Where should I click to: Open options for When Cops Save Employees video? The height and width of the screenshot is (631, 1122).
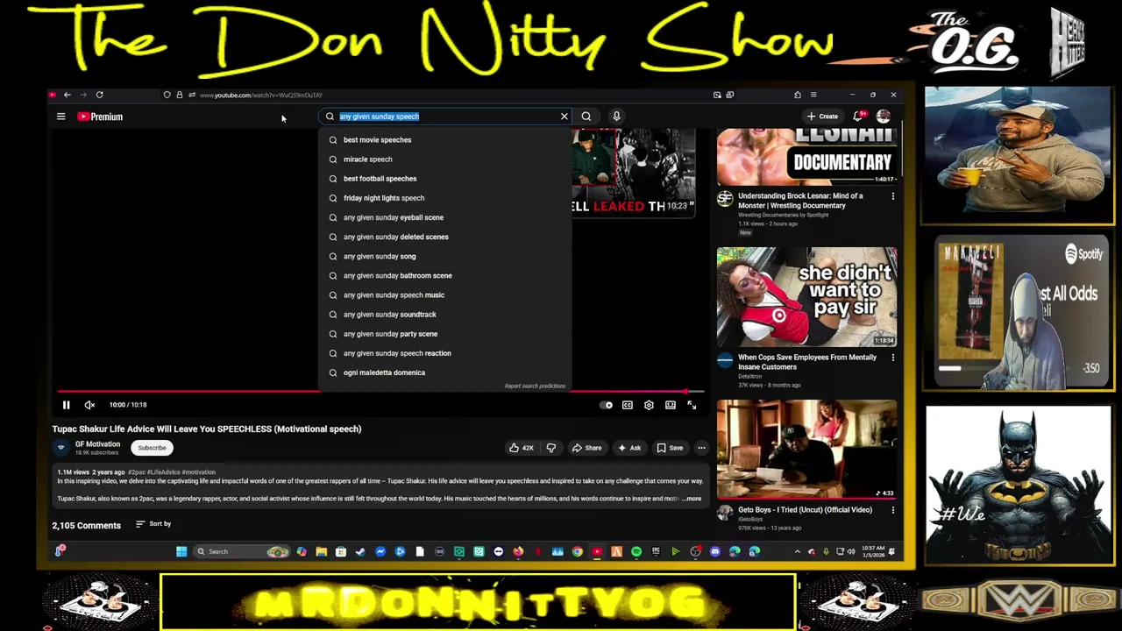[892, 358]
